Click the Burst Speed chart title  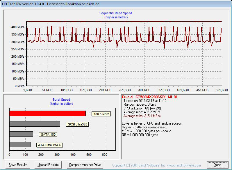[x=61, y=100]
